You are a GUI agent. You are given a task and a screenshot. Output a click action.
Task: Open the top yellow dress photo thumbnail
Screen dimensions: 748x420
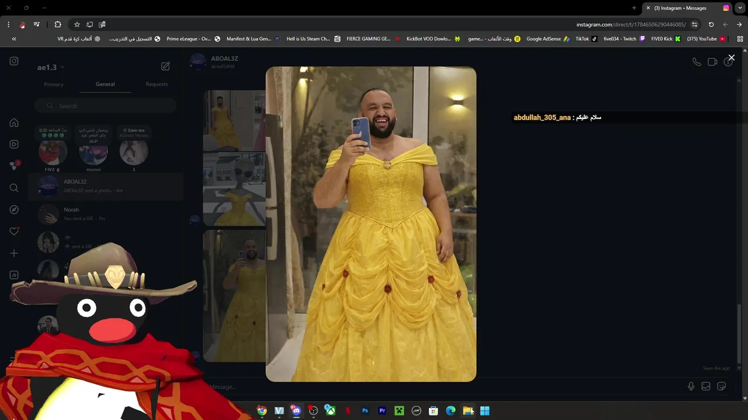(x=234, y=120)
